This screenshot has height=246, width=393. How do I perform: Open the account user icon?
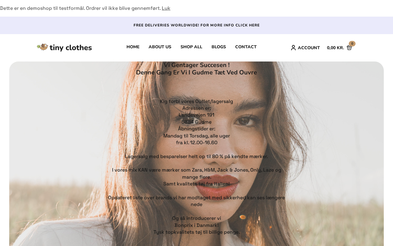293,48
